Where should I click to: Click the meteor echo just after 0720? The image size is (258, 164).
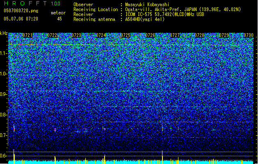tap(14, 128)
